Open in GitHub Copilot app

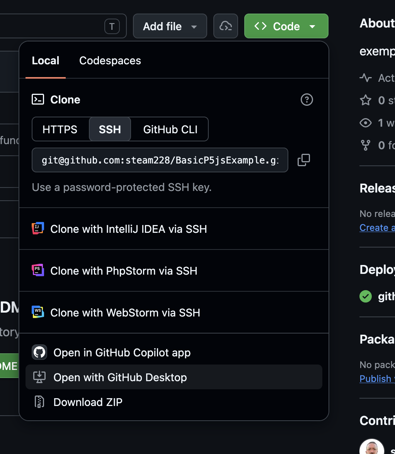pyautogui.click(x=174, y=353)
